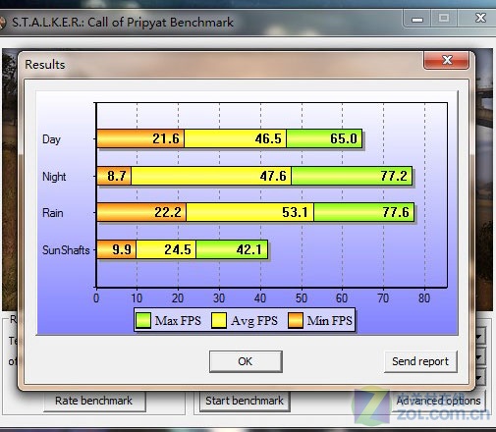Click the Send report button
The image size is (496, 432).
[x=420, y=361]
